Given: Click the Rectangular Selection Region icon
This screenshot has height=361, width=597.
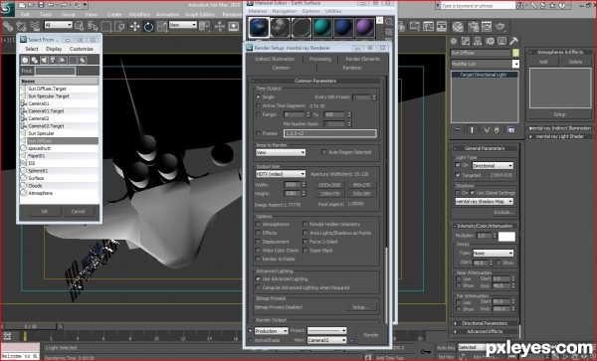Looking at the screenshot, I should coord(106,26).
